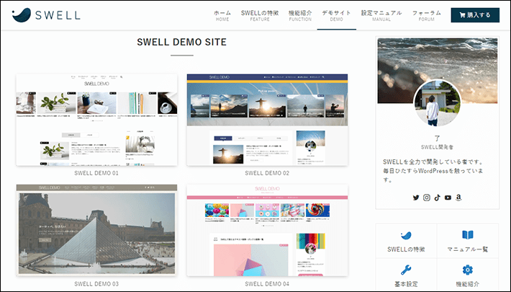511x292 pixels.
Task: Open SWELLの特徴 navigation menu item
Action: (x=260, y=15)
